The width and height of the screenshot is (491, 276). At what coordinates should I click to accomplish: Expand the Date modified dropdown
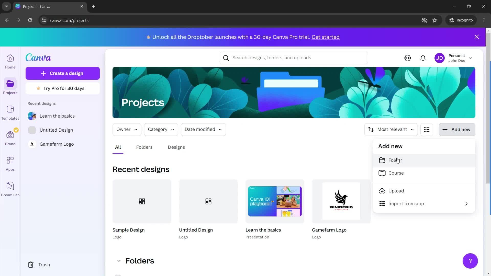[203, 129]
